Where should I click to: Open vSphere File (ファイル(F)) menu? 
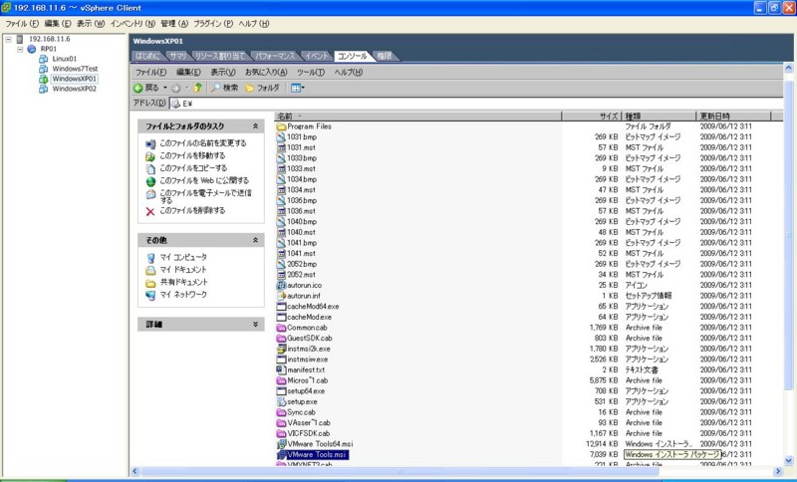tap(22, 24)
